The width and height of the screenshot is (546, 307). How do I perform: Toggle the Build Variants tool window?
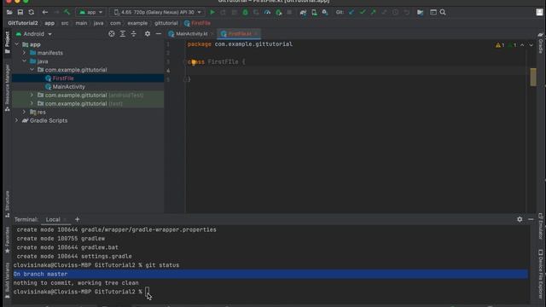click(7, 281)
